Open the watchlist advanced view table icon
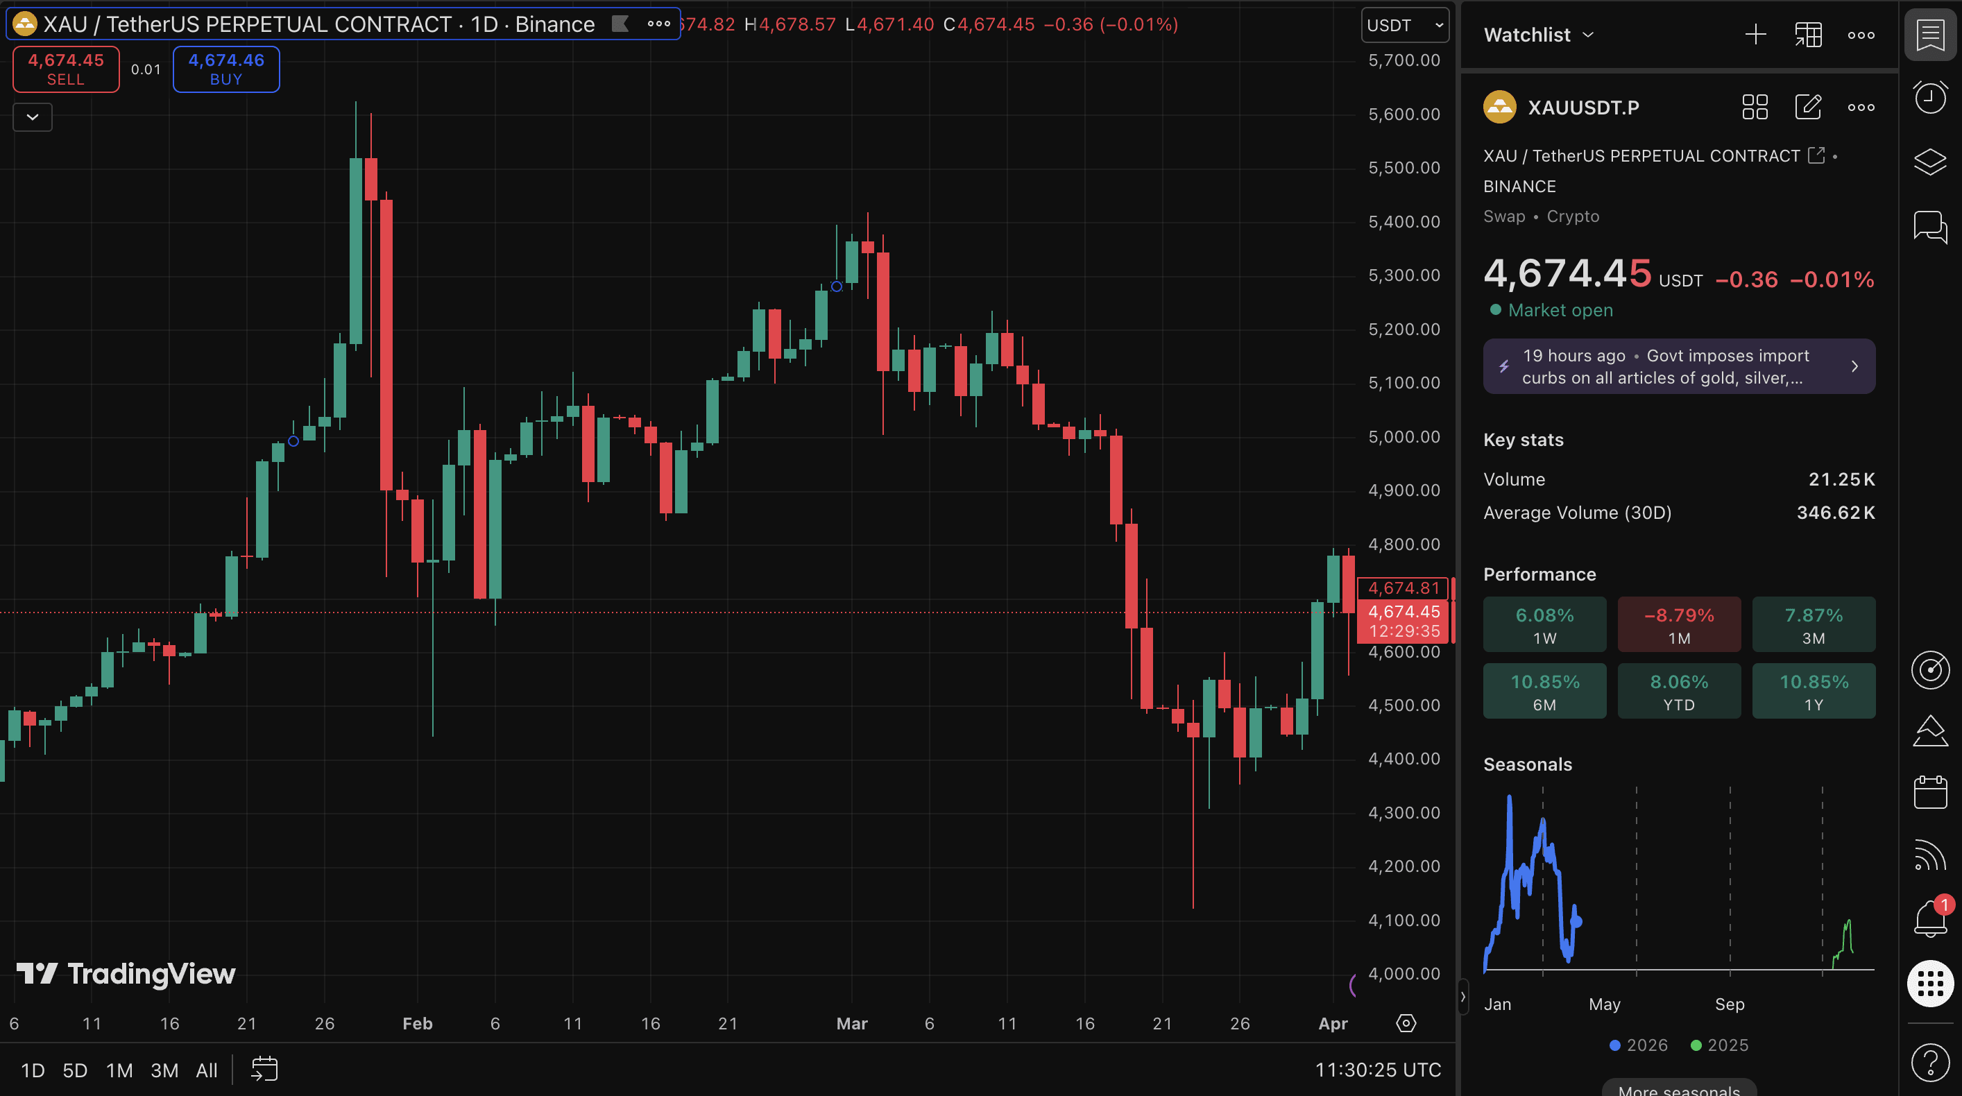Image resolution: width=1962 pixels, height=1096 pixels. 1807,34
